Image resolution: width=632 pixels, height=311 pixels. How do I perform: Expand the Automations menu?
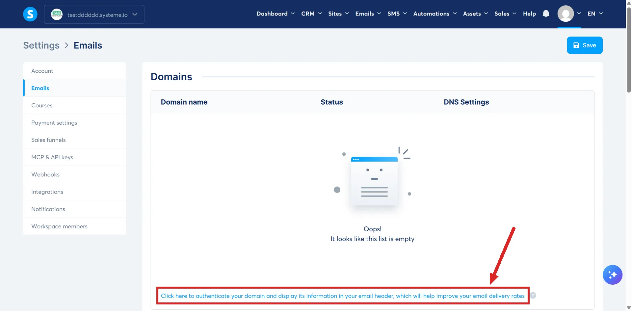point(435,13)
